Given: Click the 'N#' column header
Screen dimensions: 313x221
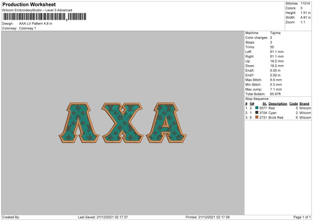Looking at the screenshot, I should pyautogui.click(x=252, y=104).
